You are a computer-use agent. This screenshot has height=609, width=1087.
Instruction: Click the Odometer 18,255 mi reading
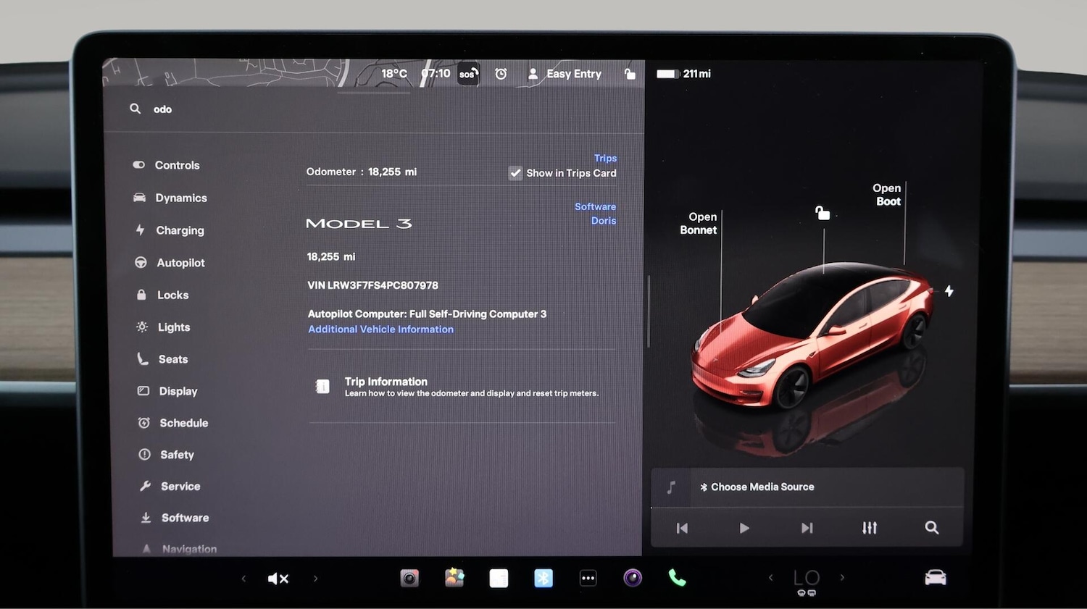(362, 172)
